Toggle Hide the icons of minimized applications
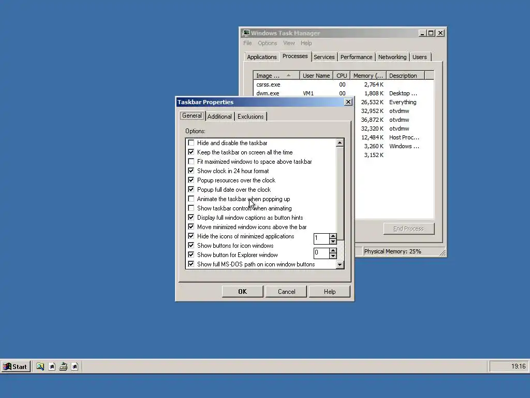 click(x=192, y=236)
